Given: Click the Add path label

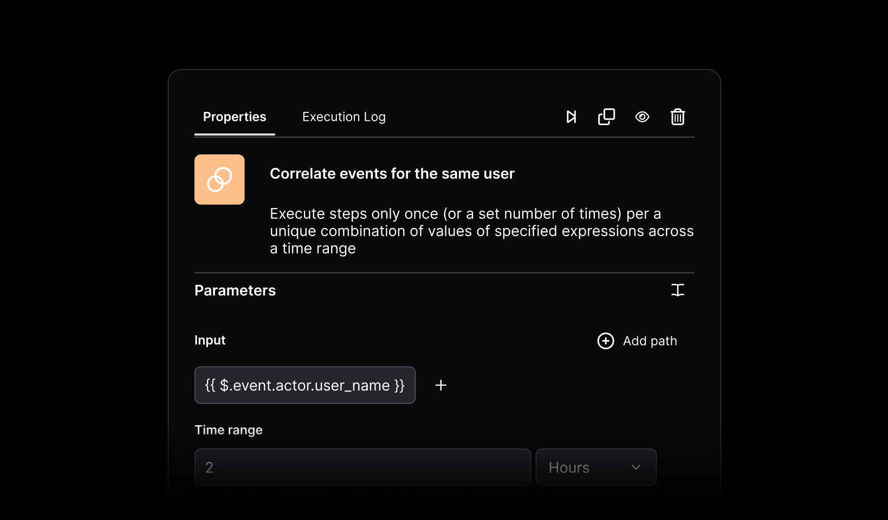Looking at the screenshot, I should pos(650,341).
